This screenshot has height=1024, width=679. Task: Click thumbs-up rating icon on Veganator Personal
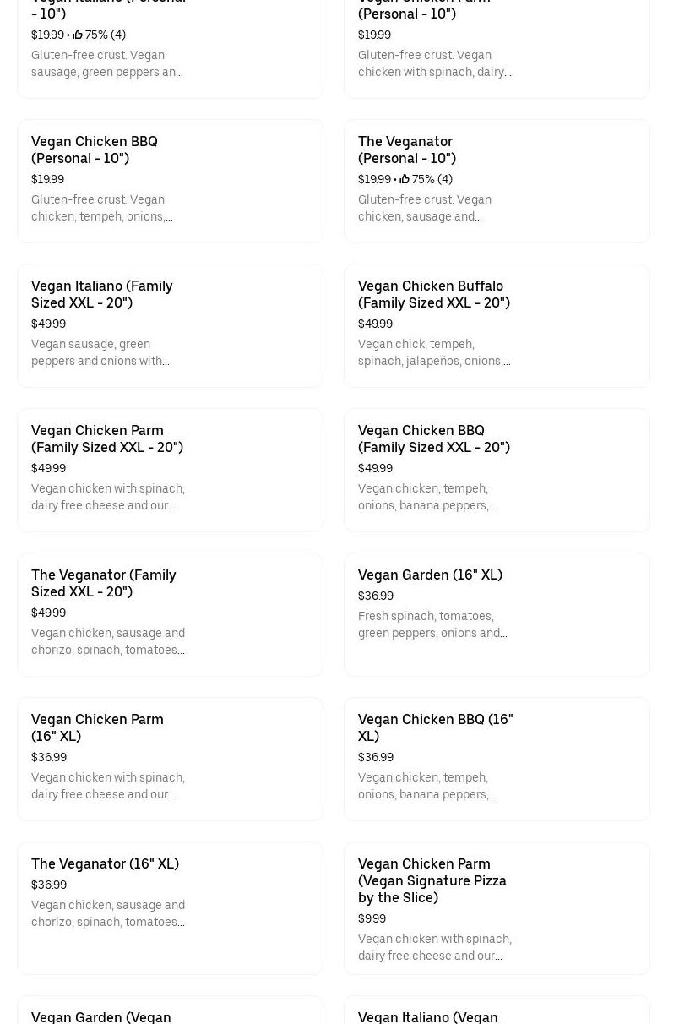tap(405, 179)
